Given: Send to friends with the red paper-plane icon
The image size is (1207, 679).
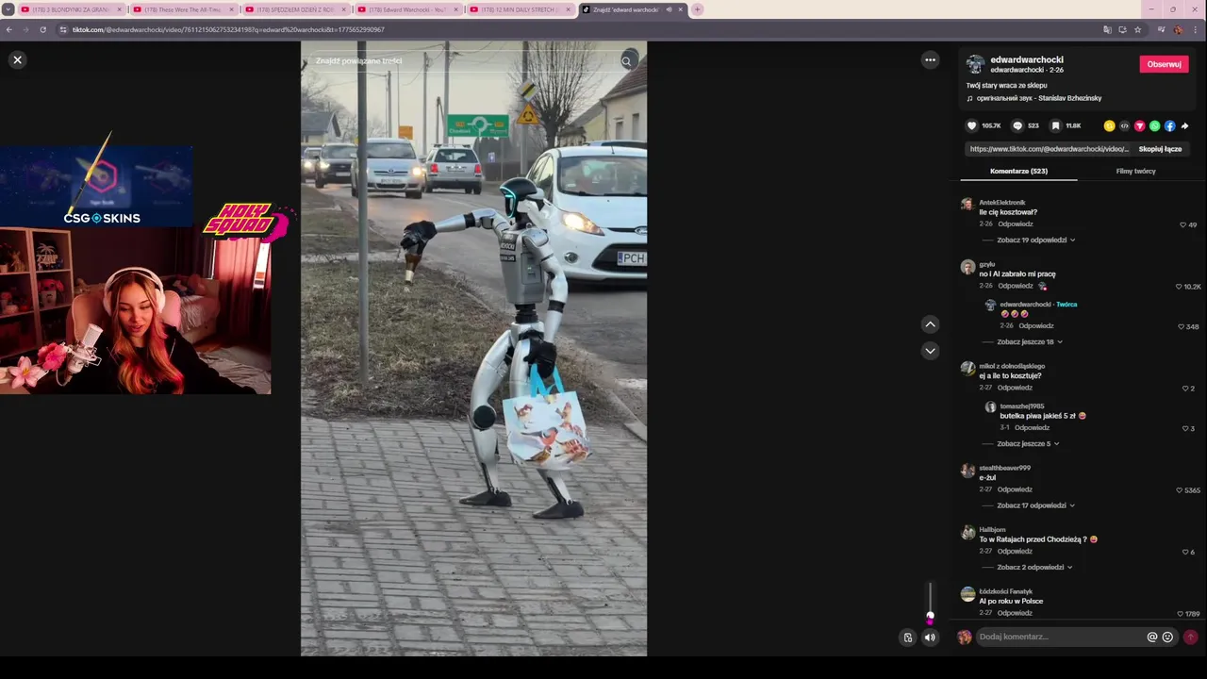Looking at the screenshot, I should pyautogui.click(x=1139, y=125).
